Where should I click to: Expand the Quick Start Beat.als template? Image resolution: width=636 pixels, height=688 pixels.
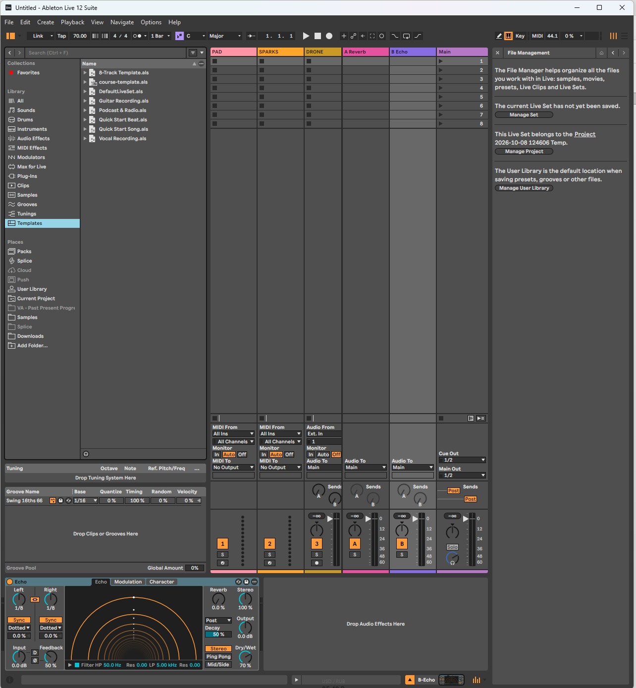[85, 120]
